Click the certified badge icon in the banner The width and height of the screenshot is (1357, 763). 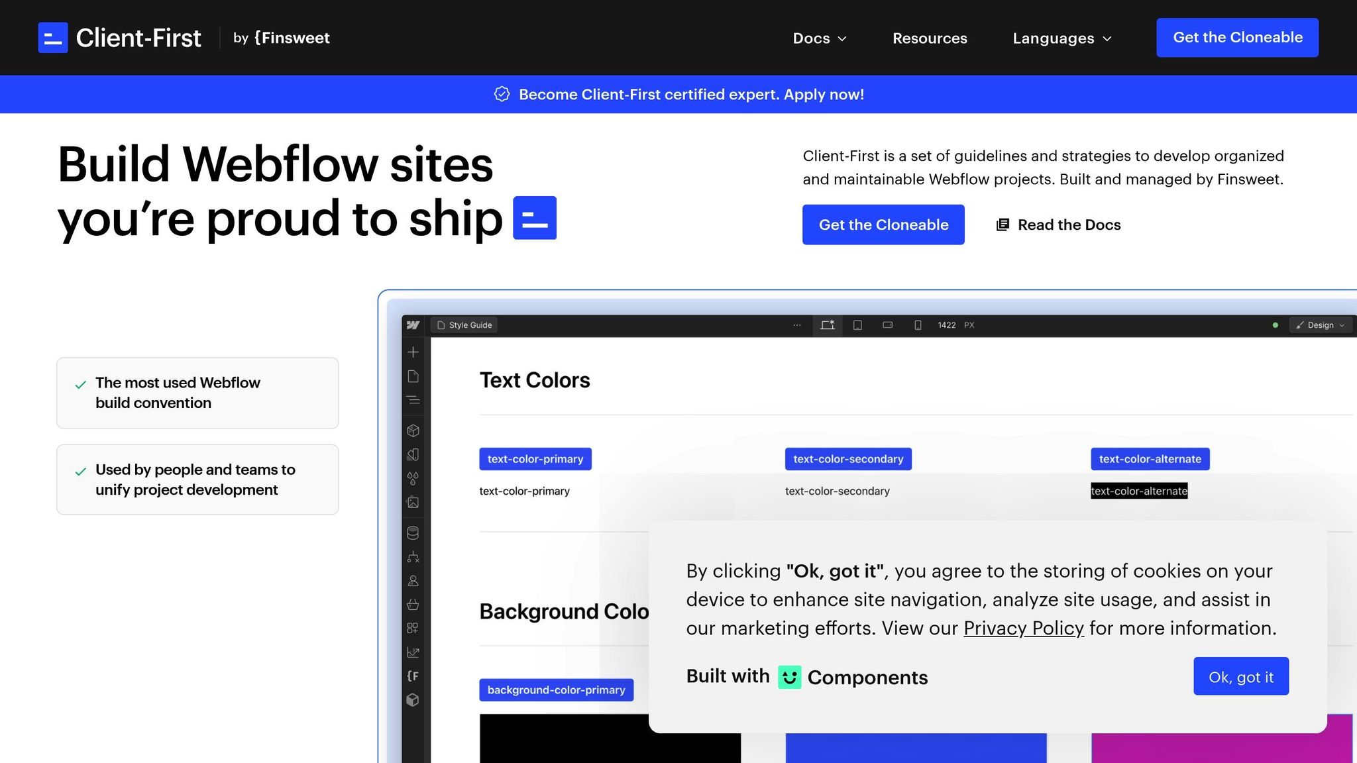click(x=502, y=94)
